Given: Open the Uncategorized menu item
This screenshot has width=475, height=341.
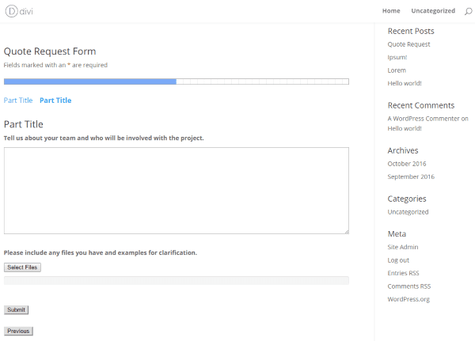Looking at the screenshot, I should pos(433,11).
